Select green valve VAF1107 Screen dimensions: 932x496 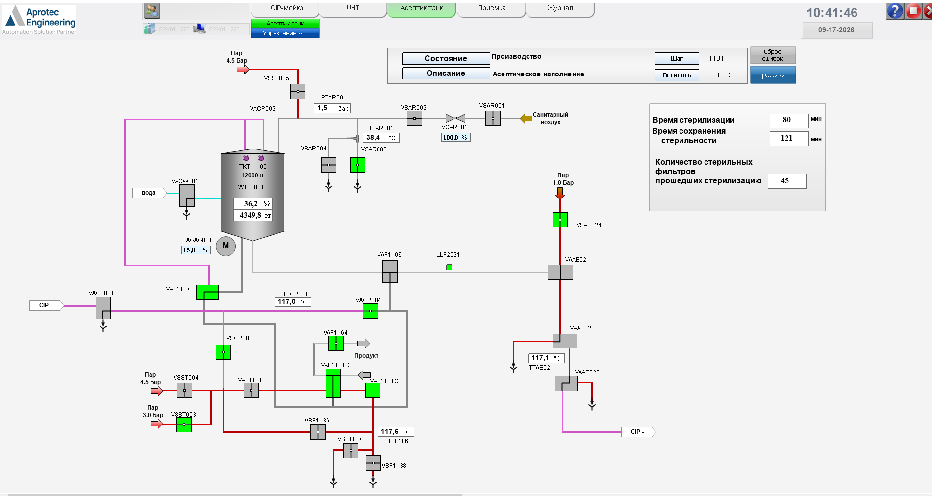[x=207, y=292]
